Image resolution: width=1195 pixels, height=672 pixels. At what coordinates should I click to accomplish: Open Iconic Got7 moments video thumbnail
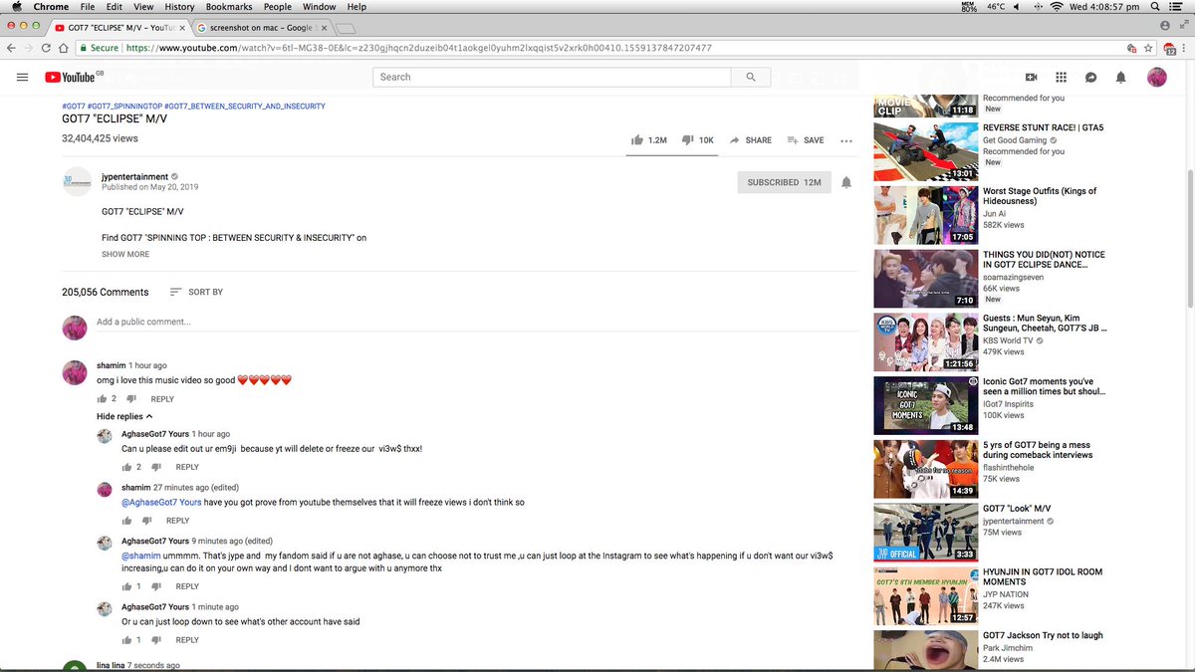924,404
